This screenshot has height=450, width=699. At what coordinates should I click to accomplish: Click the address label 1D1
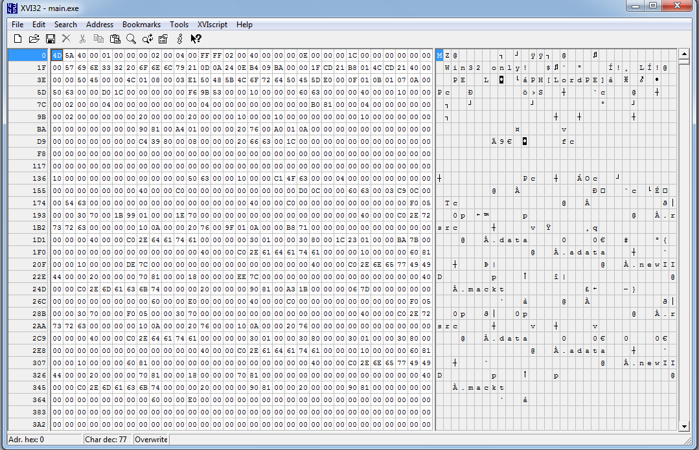pos(40,240)
